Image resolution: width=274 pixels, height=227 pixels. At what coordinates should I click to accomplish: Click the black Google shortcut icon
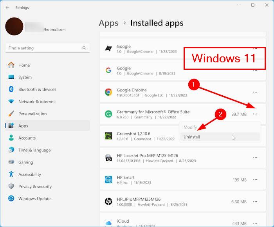click(x=108, y=49)
